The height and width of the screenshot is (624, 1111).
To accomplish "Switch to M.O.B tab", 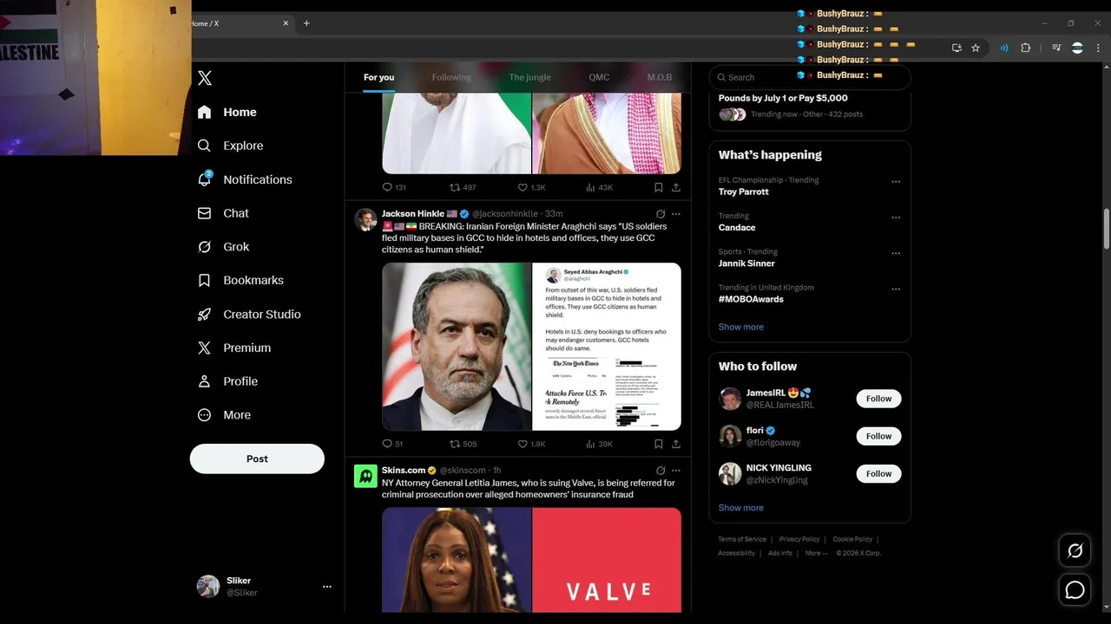I will (660, 77).
